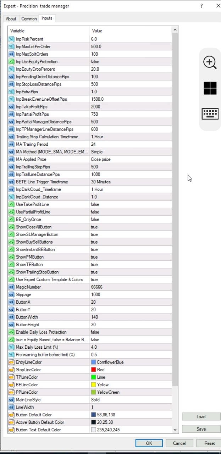Toggle ShowTrailingStopButton true value
Image resolution: width=221 pixels, height=454 pixels.
coord(131,272)
